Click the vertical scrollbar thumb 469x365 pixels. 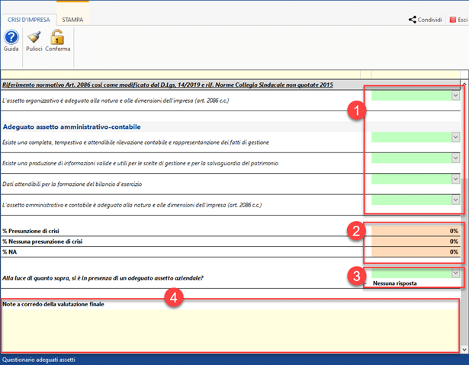464,198
